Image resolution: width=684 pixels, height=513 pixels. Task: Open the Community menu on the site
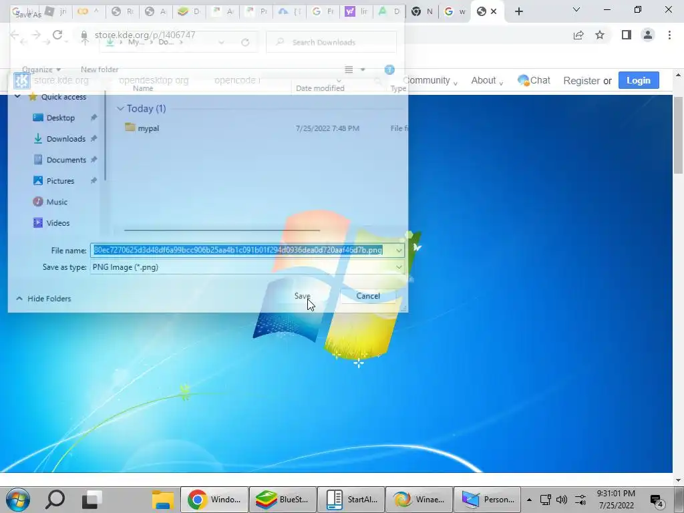click(x=430, y=81)
